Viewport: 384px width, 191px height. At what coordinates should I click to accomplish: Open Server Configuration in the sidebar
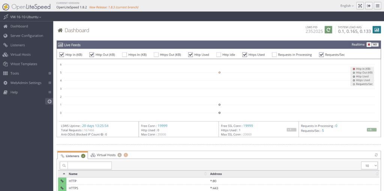click(27, 36)
